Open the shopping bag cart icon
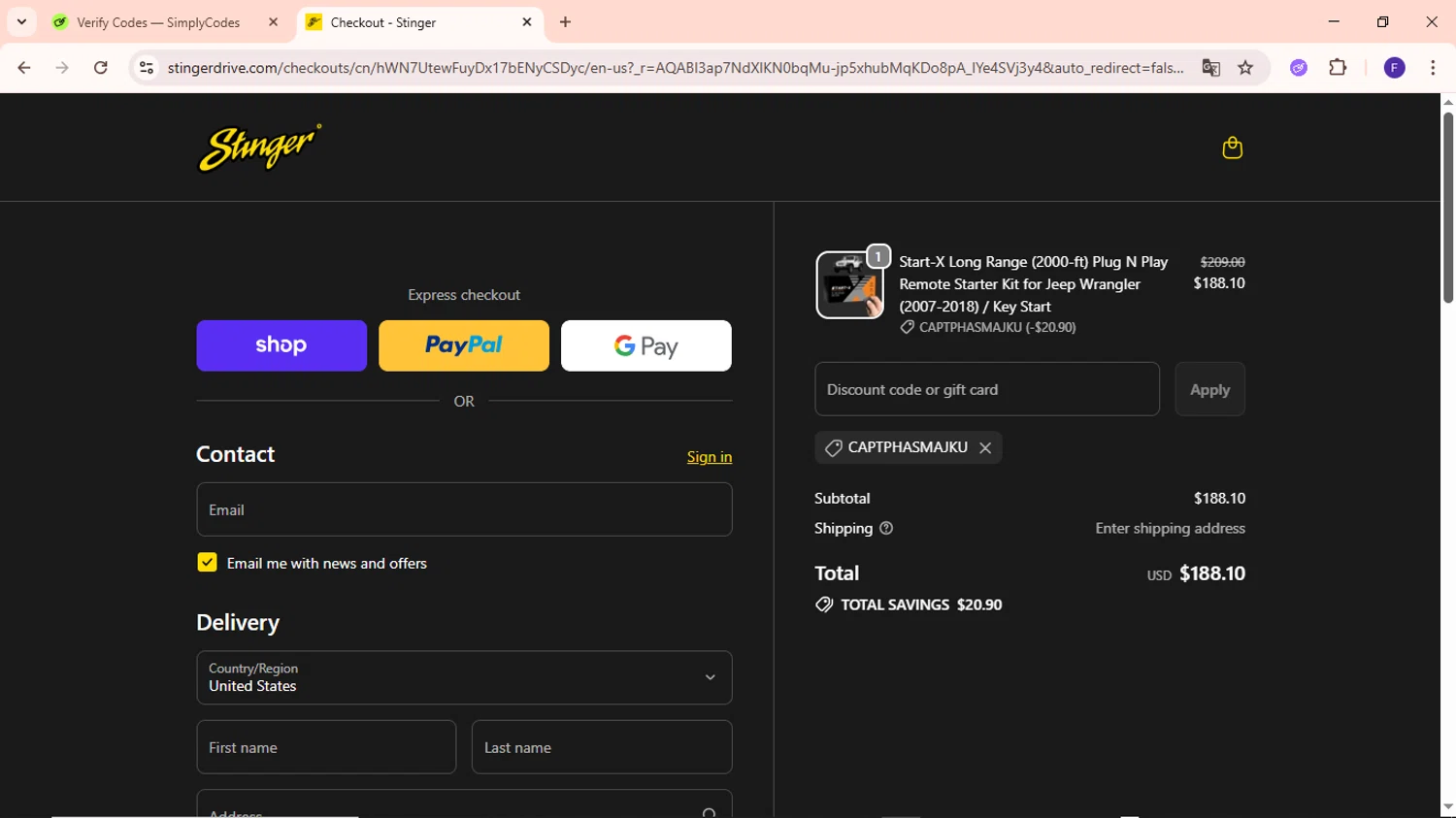This screenshot has height=818, width=1456. pyautogui.click(x=1232, y=147)
